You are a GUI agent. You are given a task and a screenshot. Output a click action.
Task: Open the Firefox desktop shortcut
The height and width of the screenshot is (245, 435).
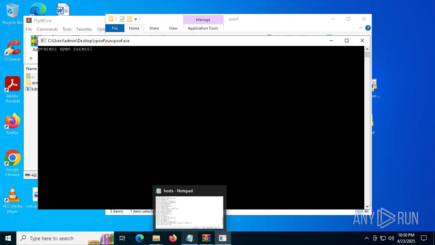(13, 124)
